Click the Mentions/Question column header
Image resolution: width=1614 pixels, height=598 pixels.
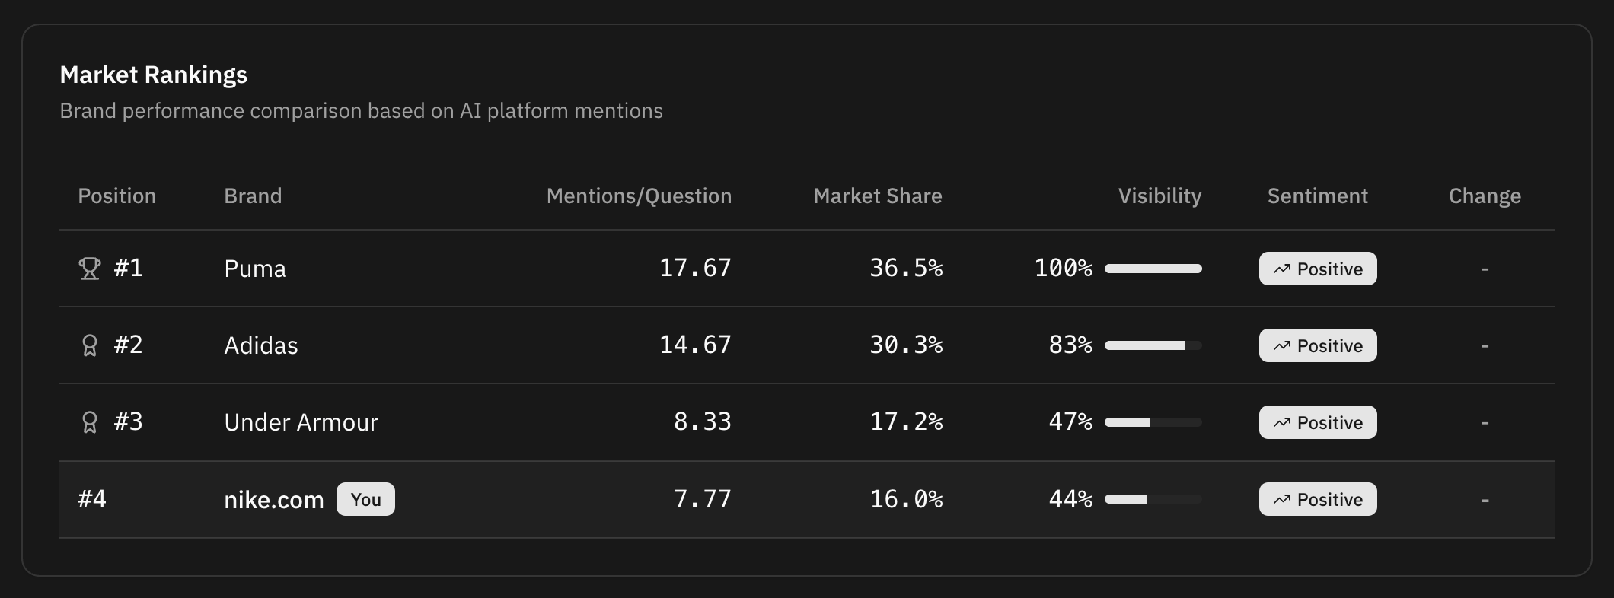coord(639,196)
